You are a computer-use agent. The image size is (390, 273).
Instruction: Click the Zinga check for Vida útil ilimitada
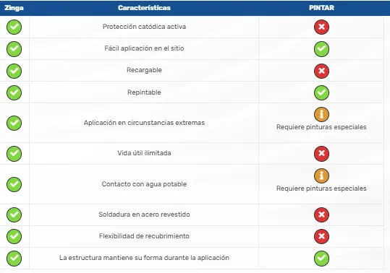[14, 154]
